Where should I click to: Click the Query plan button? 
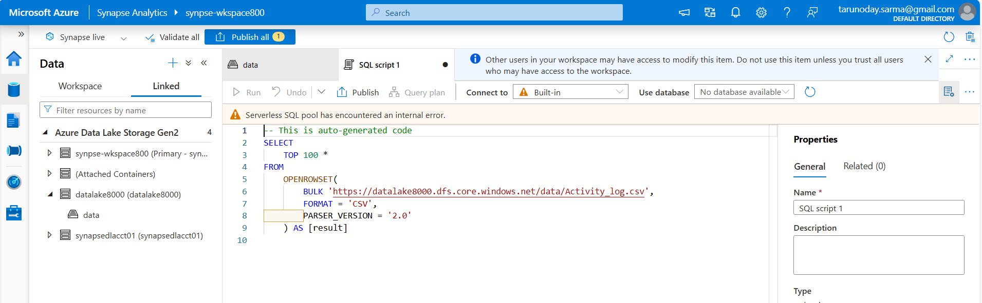pos(417,92)
